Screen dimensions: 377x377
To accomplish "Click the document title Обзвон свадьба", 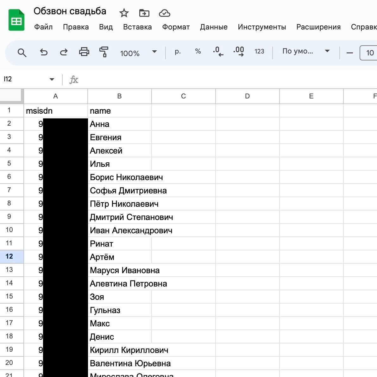I will (x=70, y=11).
